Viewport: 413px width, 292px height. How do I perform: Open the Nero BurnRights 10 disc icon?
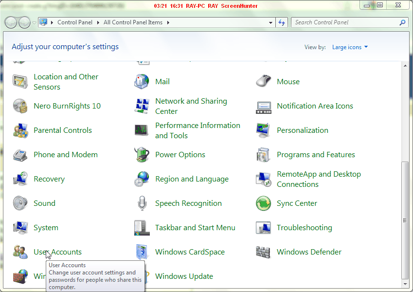20,106
